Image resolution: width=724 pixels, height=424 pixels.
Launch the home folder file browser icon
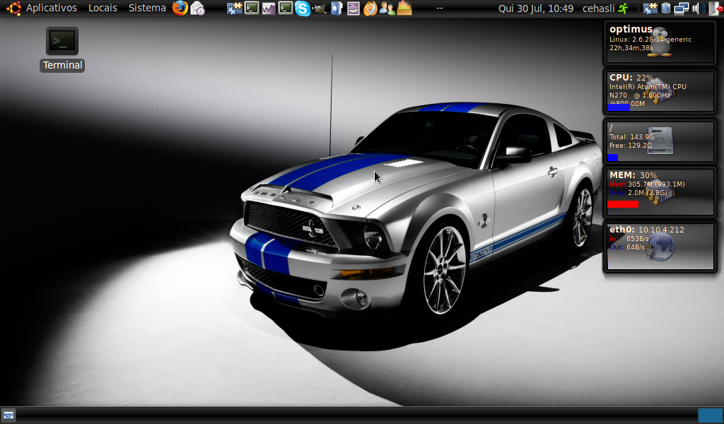click(x=337, y=8)
